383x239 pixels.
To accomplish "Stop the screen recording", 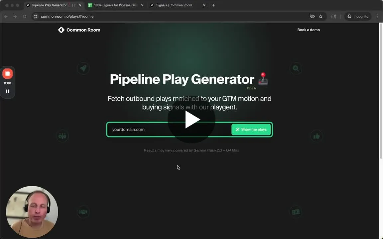I will point(8,74).
